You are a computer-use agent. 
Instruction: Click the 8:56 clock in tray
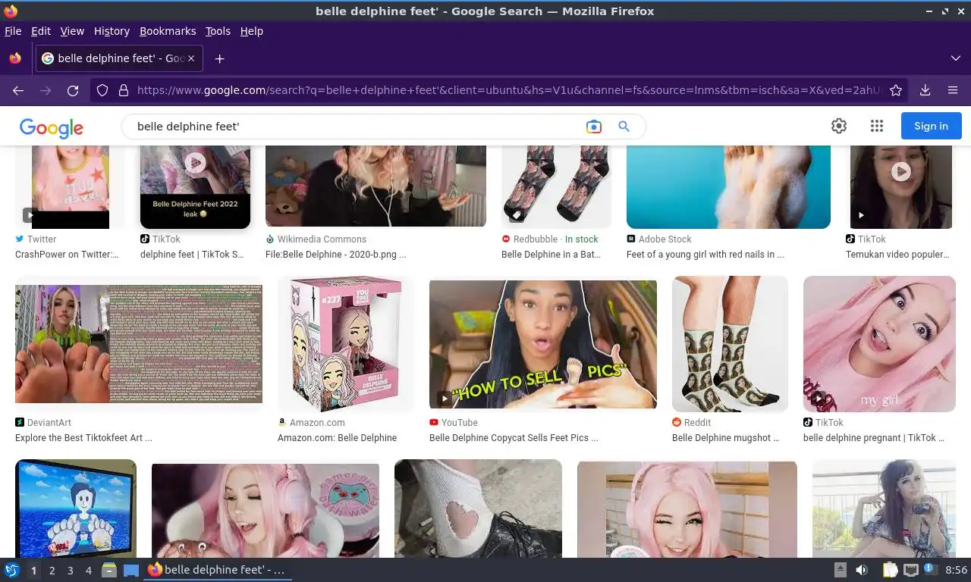pyautogui.click(x=956, y=570)
